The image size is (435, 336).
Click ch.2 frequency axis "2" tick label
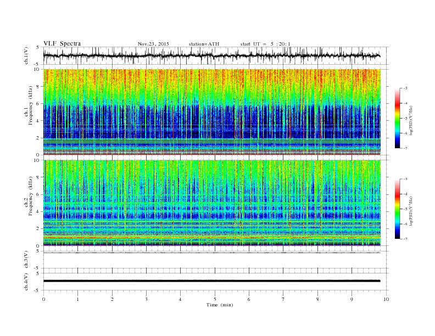coord(38,229)
